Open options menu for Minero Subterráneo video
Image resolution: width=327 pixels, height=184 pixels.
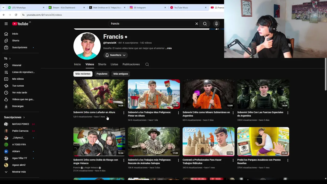(x=233, y=113)
